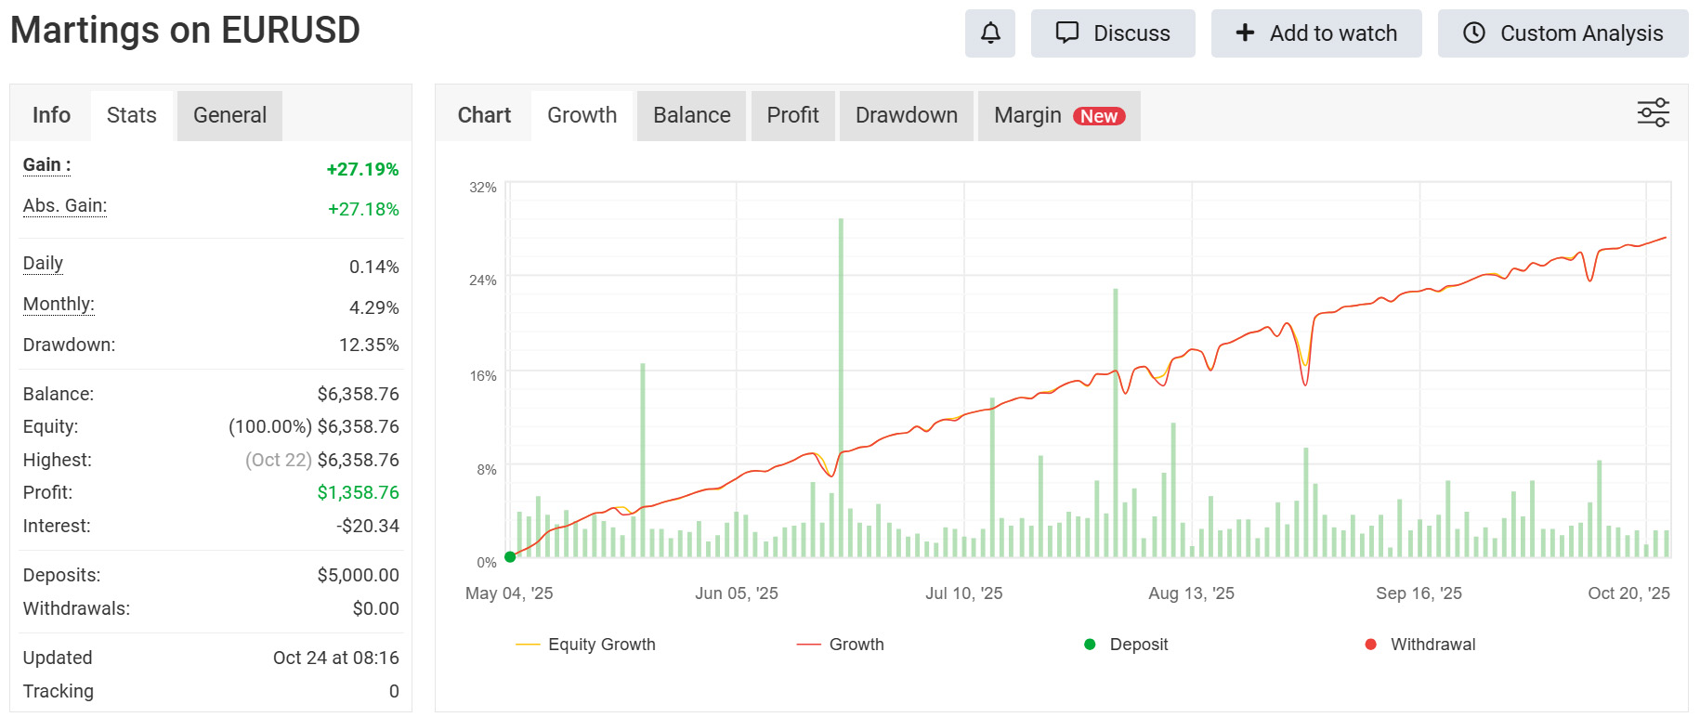Click the green deposit marker on chart

510,557
